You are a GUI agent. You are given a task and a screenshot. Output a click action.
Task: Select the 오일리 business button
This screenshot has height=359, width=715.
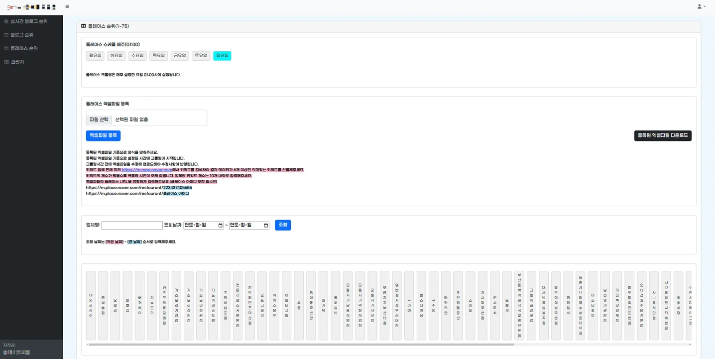(x=115, y=306)
